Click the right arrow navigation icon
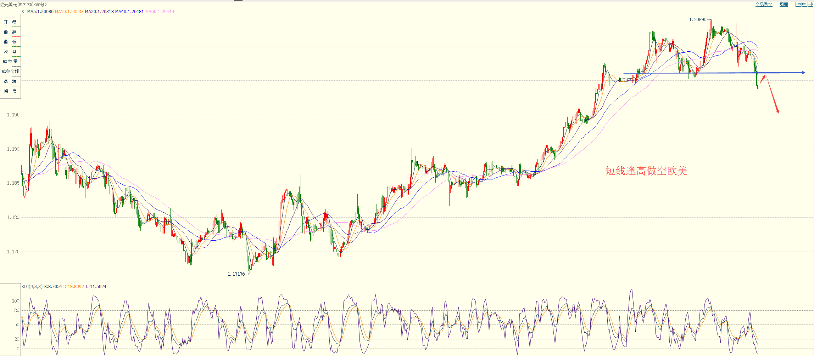Screen dimensions: 814x356 (804, 4)
